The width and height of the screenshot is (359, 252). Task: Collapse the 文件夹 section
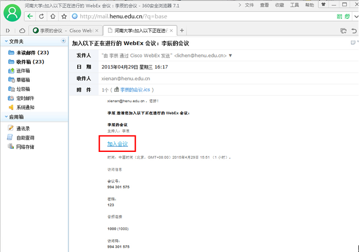click(6, 42)
